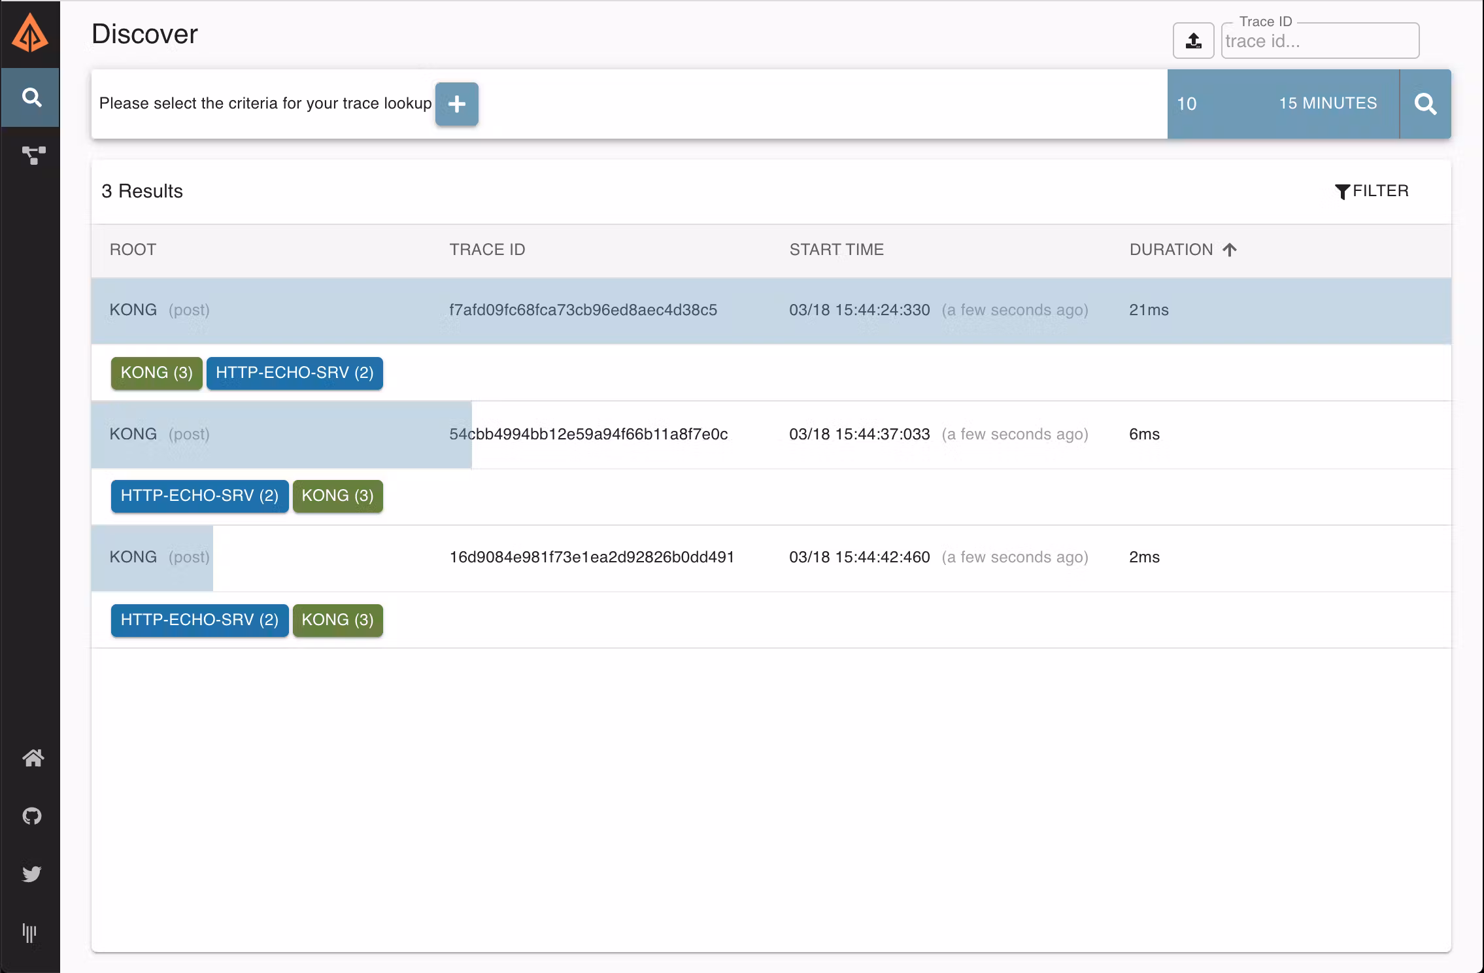The image size is (1484, 973).
Task: Sort results by the START TIME column
Action: (836, 250)
